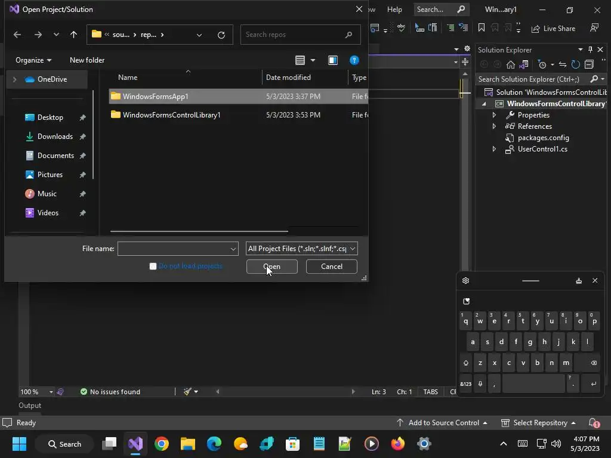
Task: Click the increase indent toolbar icon
Action: pyautogui.click(x=450, y=27)
